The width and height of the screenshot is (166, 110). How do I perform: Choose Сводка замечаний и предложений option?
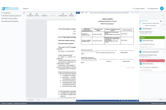pyautogui.click(x=151, y=23)
